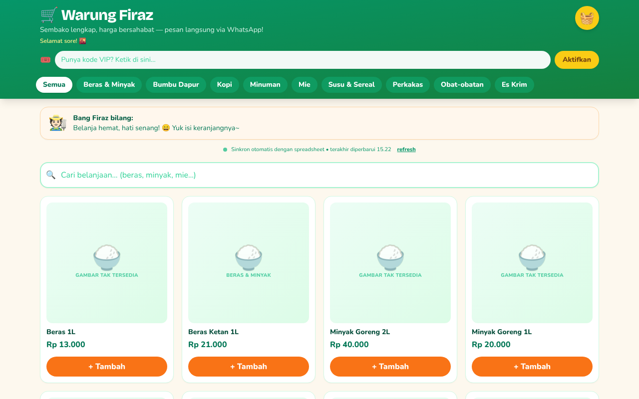Click the bowl icon on Minyak Goreng 1L
The height and width of the screenshot is (399, 639).
click(x=532, y=257)
